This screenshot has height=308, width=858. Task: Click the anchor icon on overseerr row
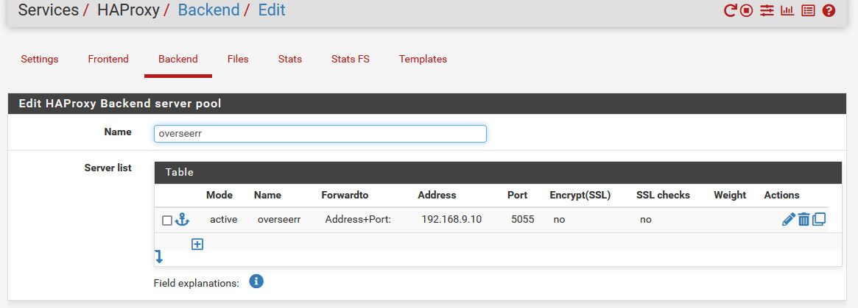coord(182,220)
